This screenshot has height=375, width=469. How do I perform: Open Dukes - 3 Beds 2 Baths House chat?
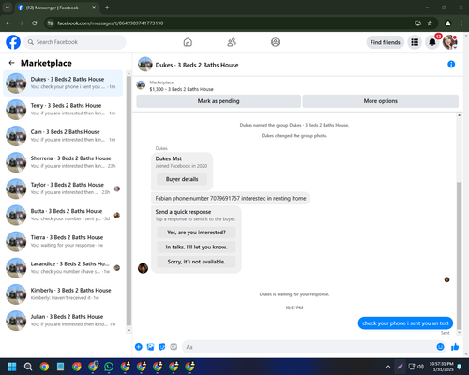coord(63,83)
